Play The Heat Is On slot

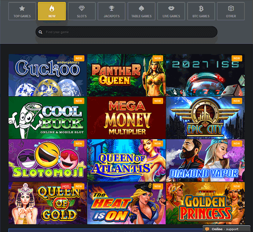click(126, 203)
